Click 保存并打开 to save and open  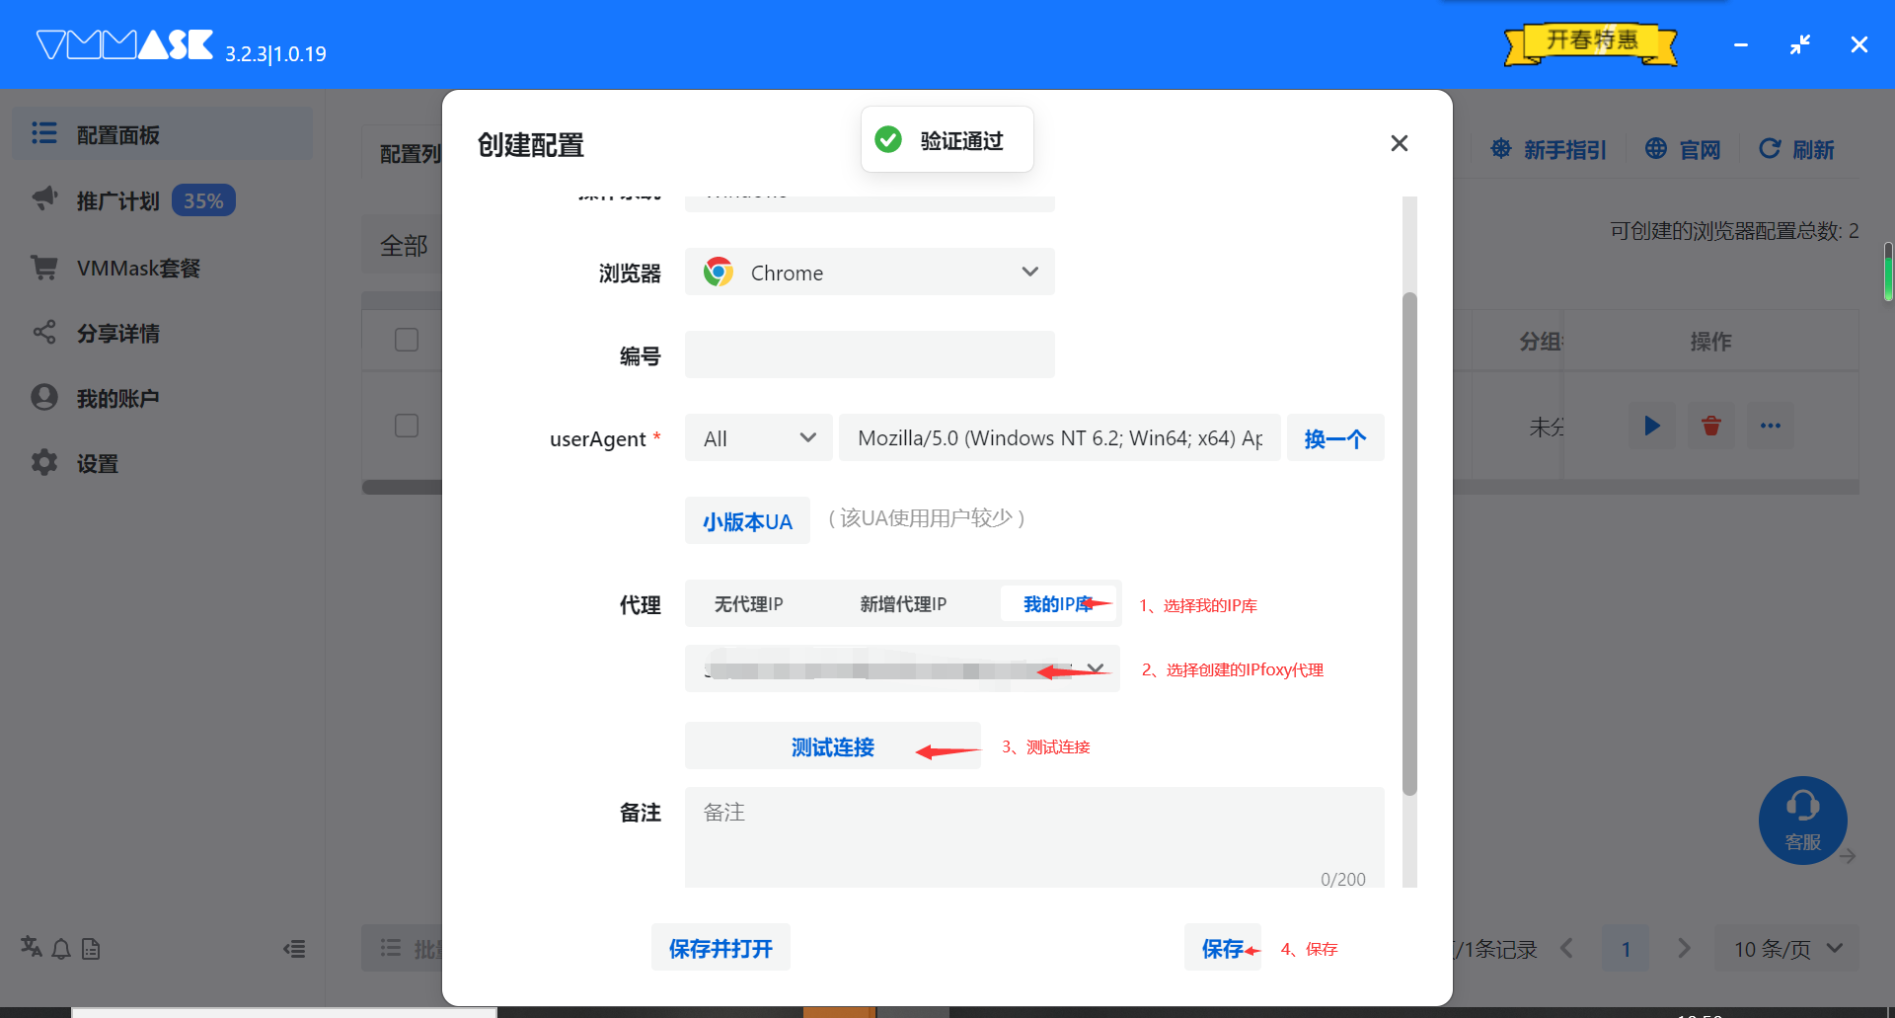pyautogui.click(x=720, y=946)
